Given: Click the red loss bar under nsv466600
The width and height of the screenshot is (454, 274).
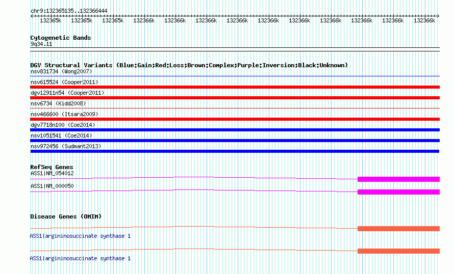Looking at the screenshot, I should 235,119.
